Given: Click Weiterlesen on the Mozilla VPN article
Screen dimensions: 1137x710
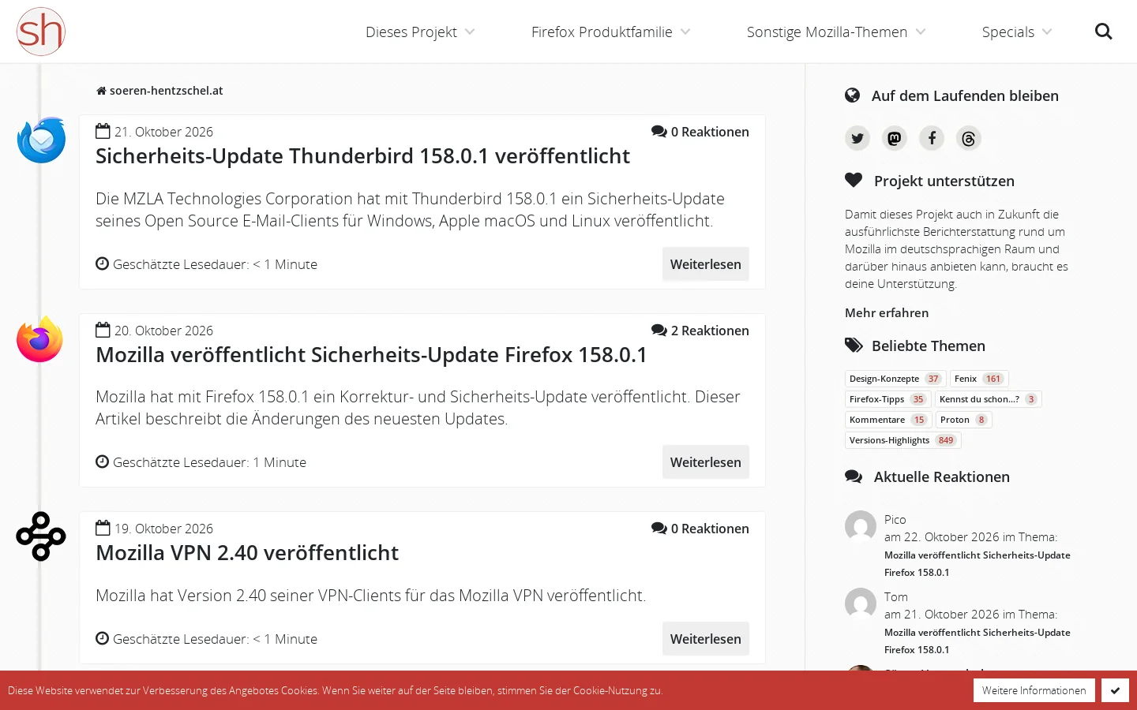Looking at the screenshot, I should pos(706,639).
